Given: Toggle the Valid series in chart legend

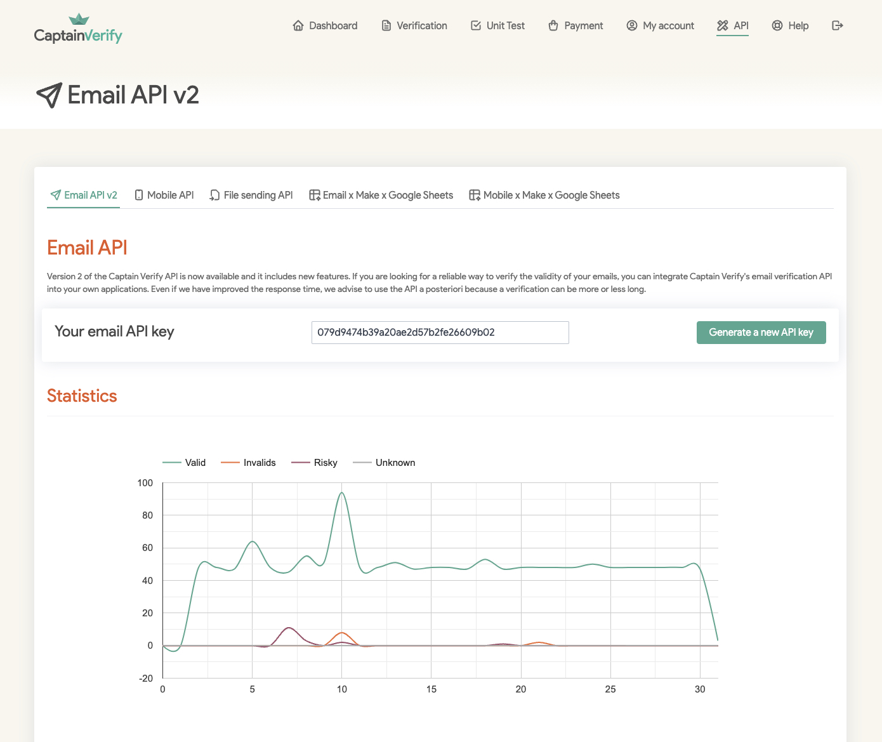Looking at the screenshot, I should pos(184,463).
